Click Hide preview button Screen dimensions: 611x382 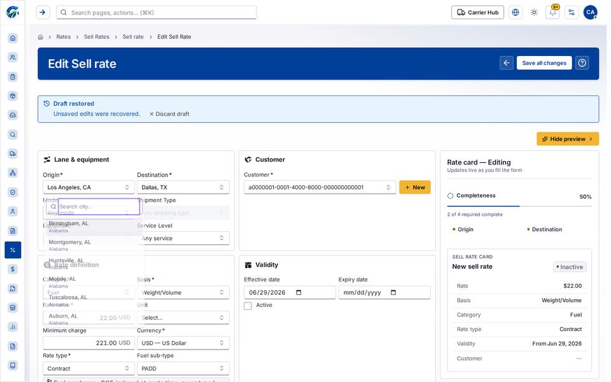568,139
